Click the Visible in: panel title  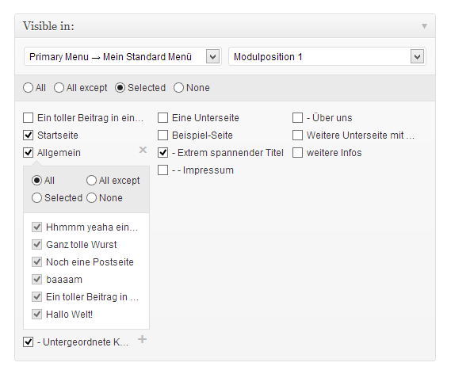[x=48, y=26]
